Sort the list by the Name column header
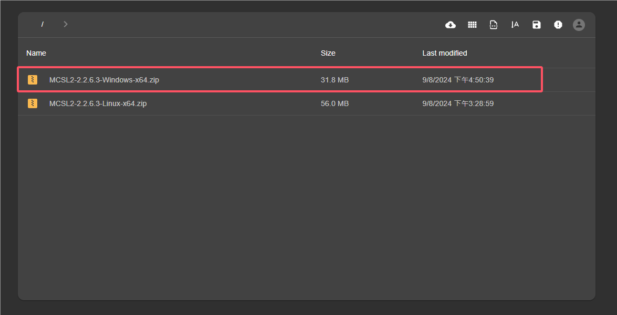Viewport: 617px width, 315px height. pyautogui.click(x=36, y=53)
